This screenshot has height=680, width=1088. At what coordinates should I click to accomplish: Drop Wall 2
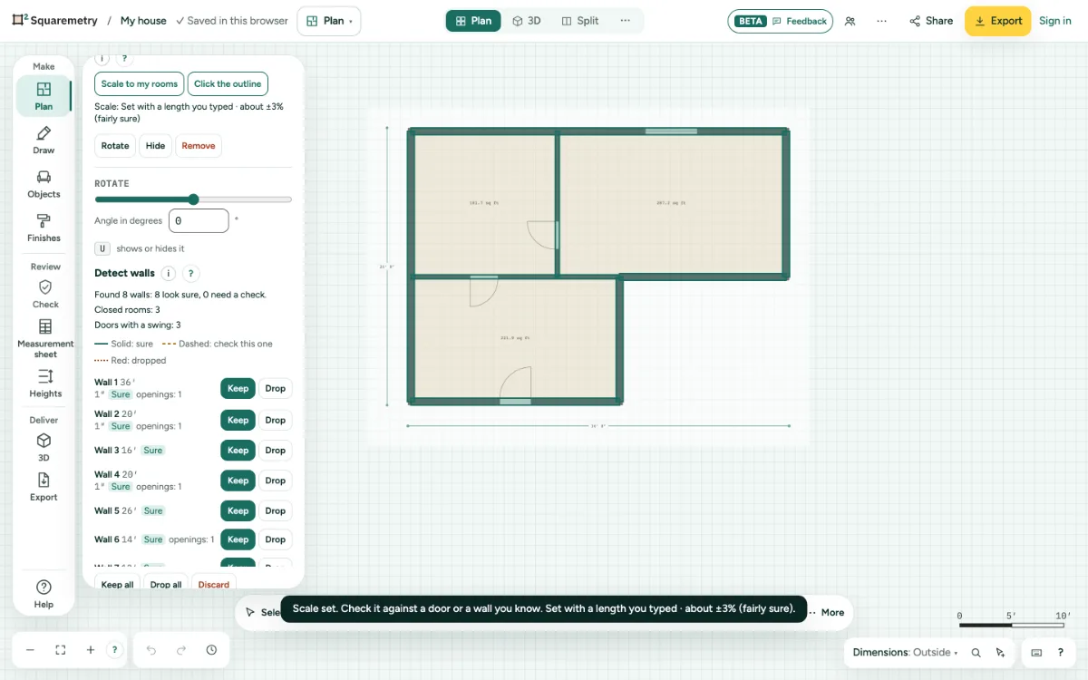click(x=275, y=420)
